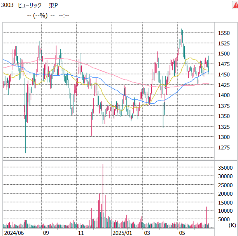
Task: Click the red warning alert icon
Action: [235, 5]
